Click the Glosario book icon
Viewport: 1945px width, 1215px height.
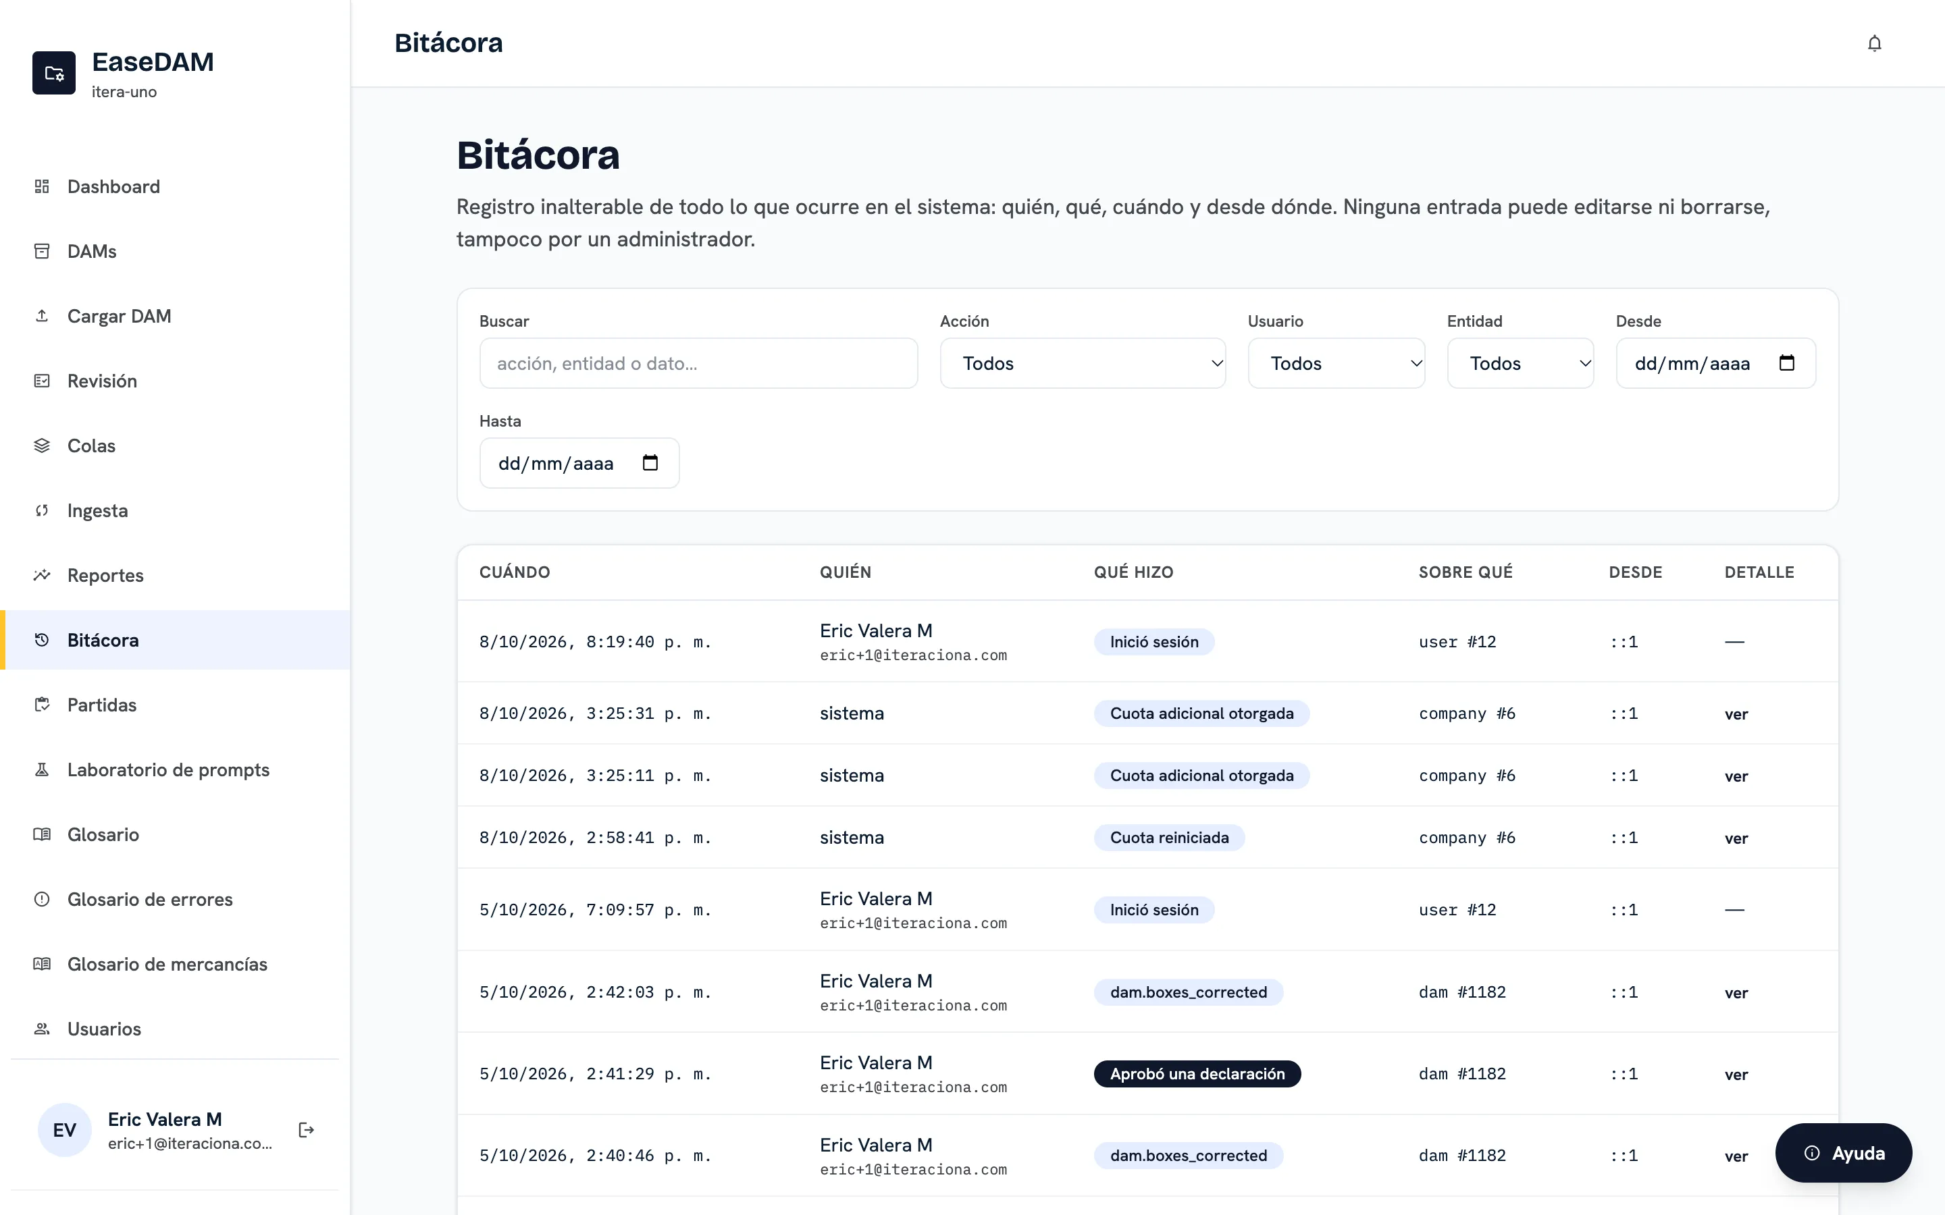click(x=42, y=834)
